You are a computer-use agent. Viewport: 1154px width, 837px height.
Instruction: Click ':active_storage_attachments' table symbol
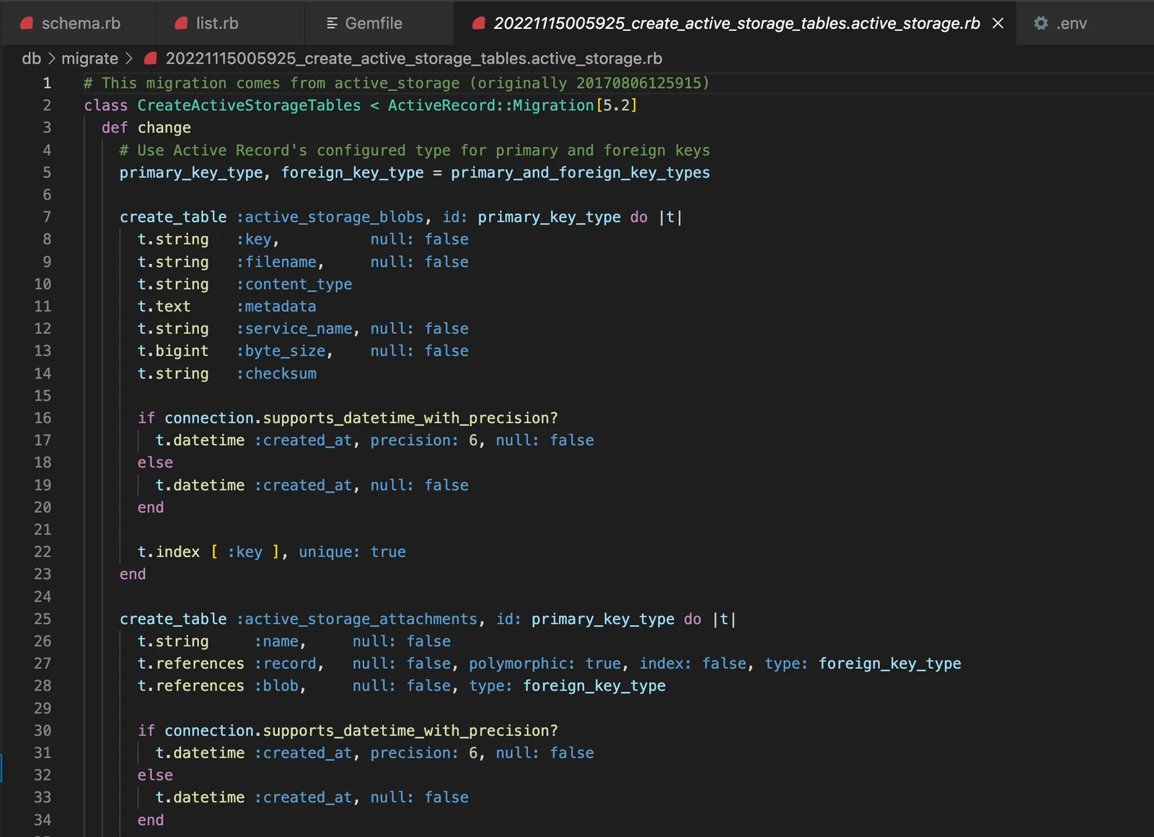click(357, 619)
